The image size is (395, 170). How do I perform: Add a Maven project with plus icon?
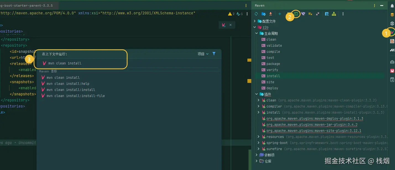pos(280,14)
